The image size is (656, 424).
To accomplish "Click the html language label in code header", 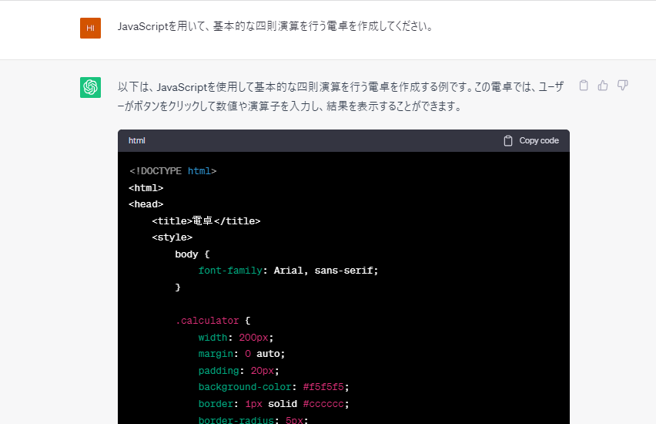I will 137,141.
